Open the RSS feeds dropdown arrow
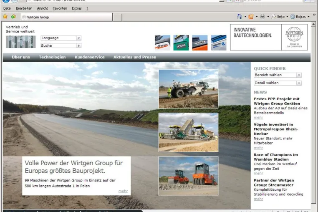Viewport: 318px width, 212px height. [x=257, y=17]
